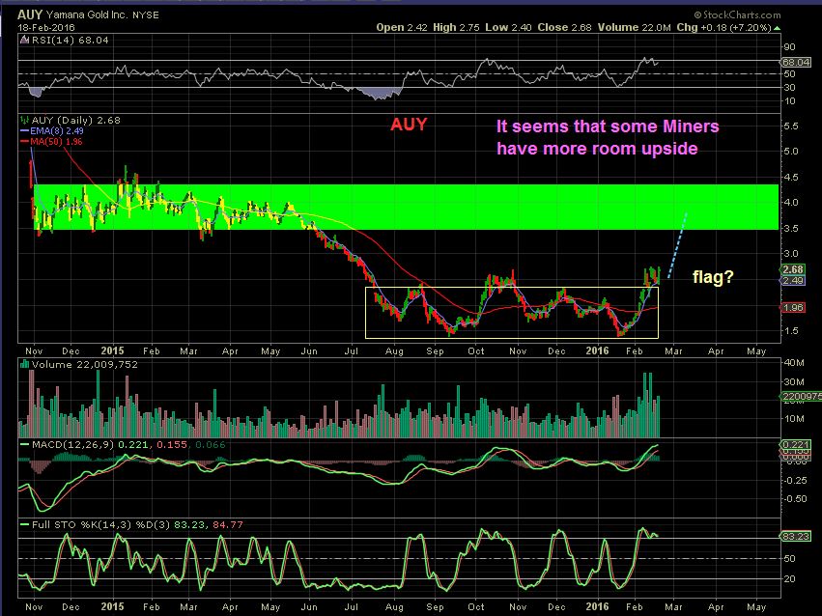Click the 83.23 stochastic tag on right axis

point(796,537)
